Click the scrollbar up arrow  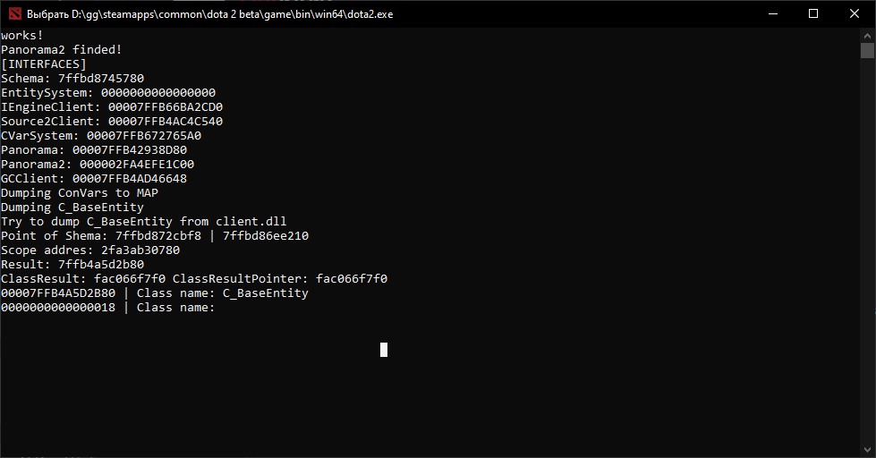(867, 35)
